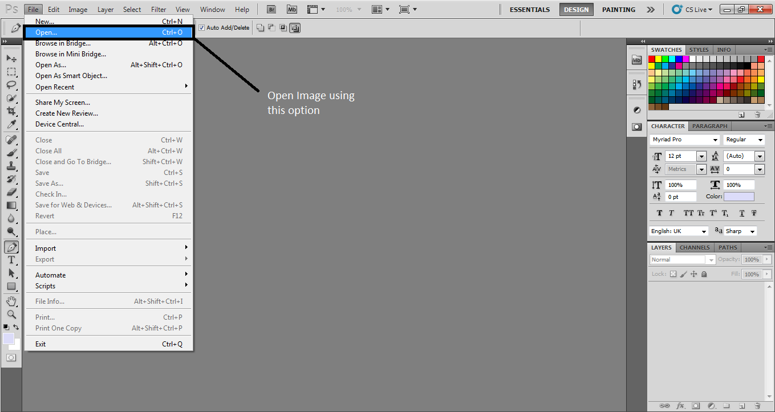The height and width of the screenshot is (412, 775).
Task: Click the Color swatch in Character panel
Action: click(x=739, y=197)
